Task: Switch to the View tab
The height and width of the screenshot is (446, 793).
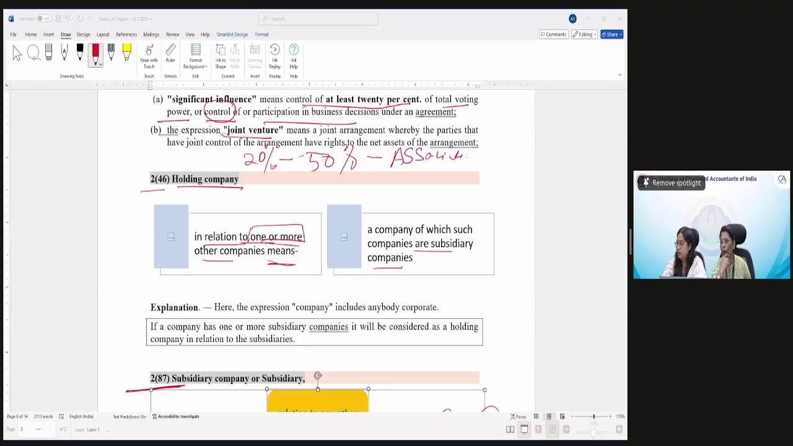Action: pos(190,35)
